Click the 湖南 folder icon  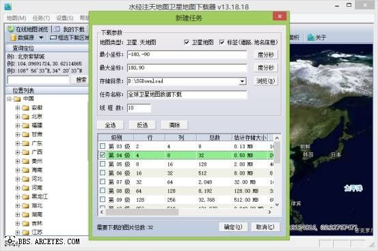25,215
